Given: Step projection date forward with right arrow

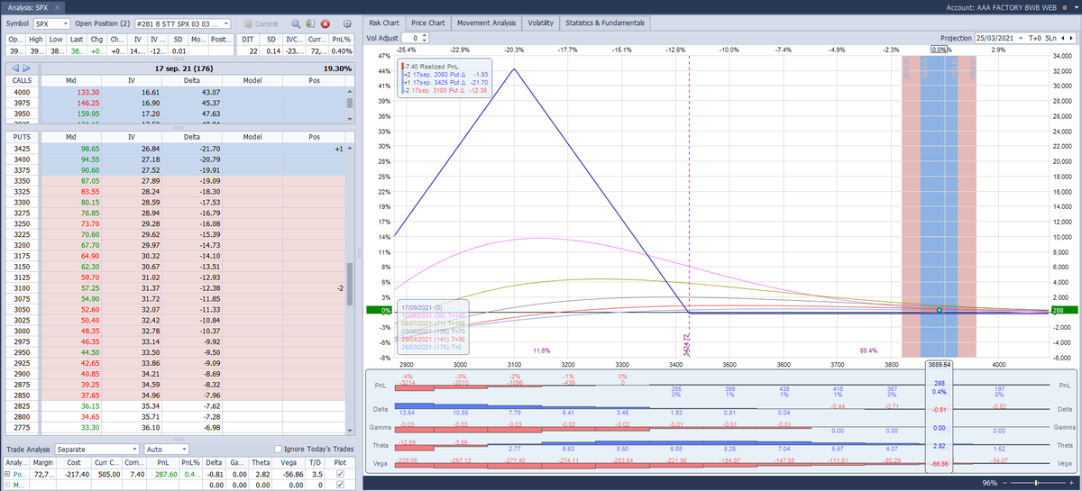Looking at the screenshot, I should pos(1072,39).
